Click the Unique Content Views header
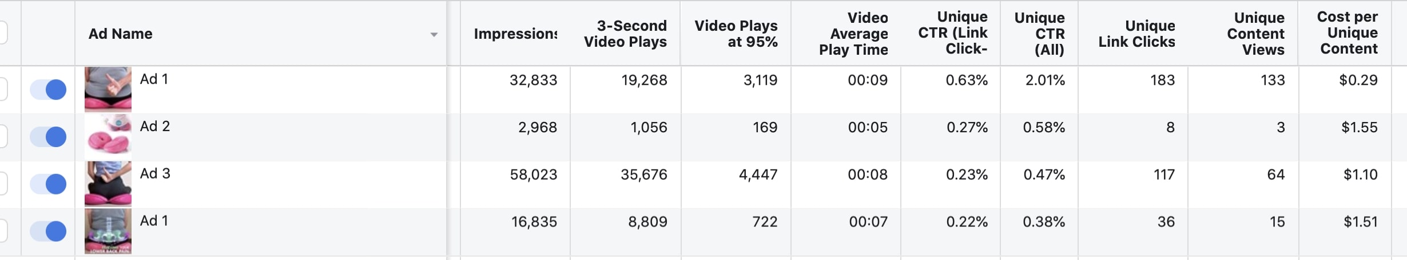 1255,34
